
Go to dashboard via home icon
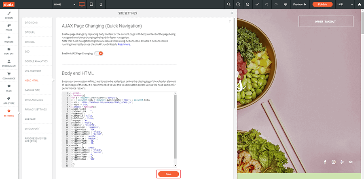(360, 4)
